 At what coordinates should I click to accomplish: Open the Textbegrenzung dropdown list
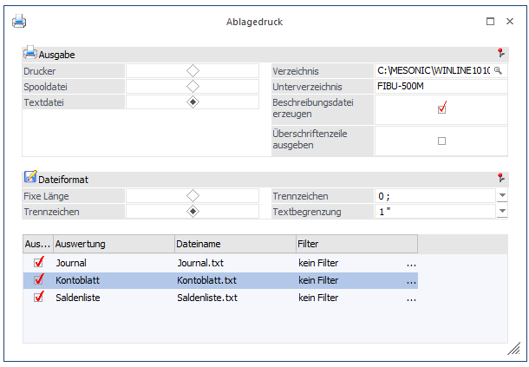point(502,211)
